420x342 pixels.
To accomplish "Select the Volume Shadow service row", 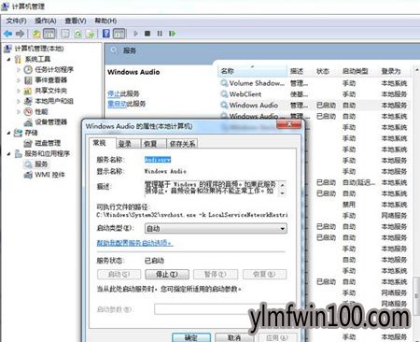I will point(315,83).
